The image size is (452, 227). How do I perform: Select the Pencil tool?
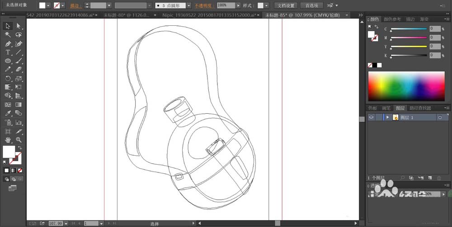[8, 69]
